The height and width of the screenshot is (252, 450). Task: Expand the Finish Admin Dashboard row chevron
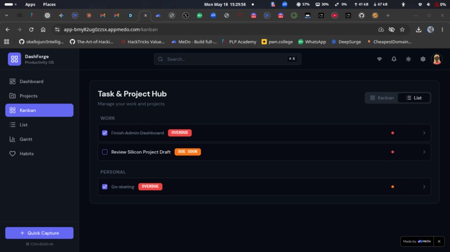tap(424, 133)
